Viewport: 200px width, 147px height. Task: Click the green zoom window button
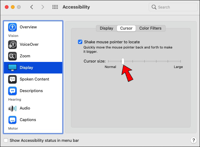tap(19, 7)
